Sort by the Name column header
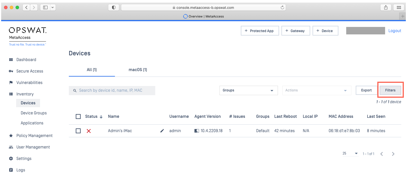The image size is (409, 180). [x=113, y=116]
